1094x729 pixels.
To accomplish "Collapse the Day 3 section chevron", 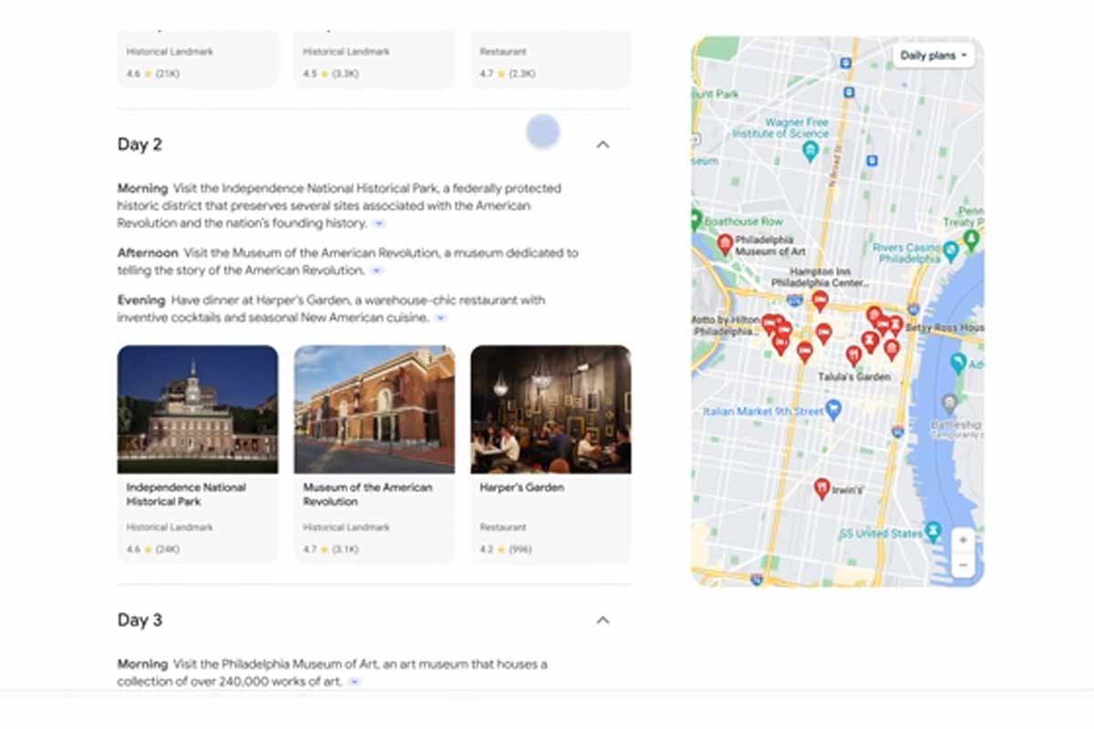I will click(603, 620).
